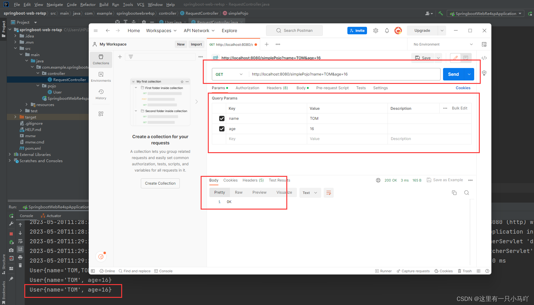Open the Send button dropdown arrow
This screenshot has width=534, height=305.
point(469,74)
